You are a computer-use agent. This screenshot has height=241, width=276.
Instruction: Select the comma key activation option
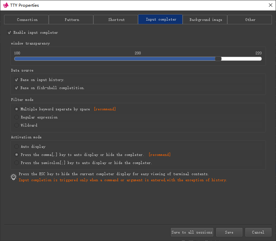17,155
